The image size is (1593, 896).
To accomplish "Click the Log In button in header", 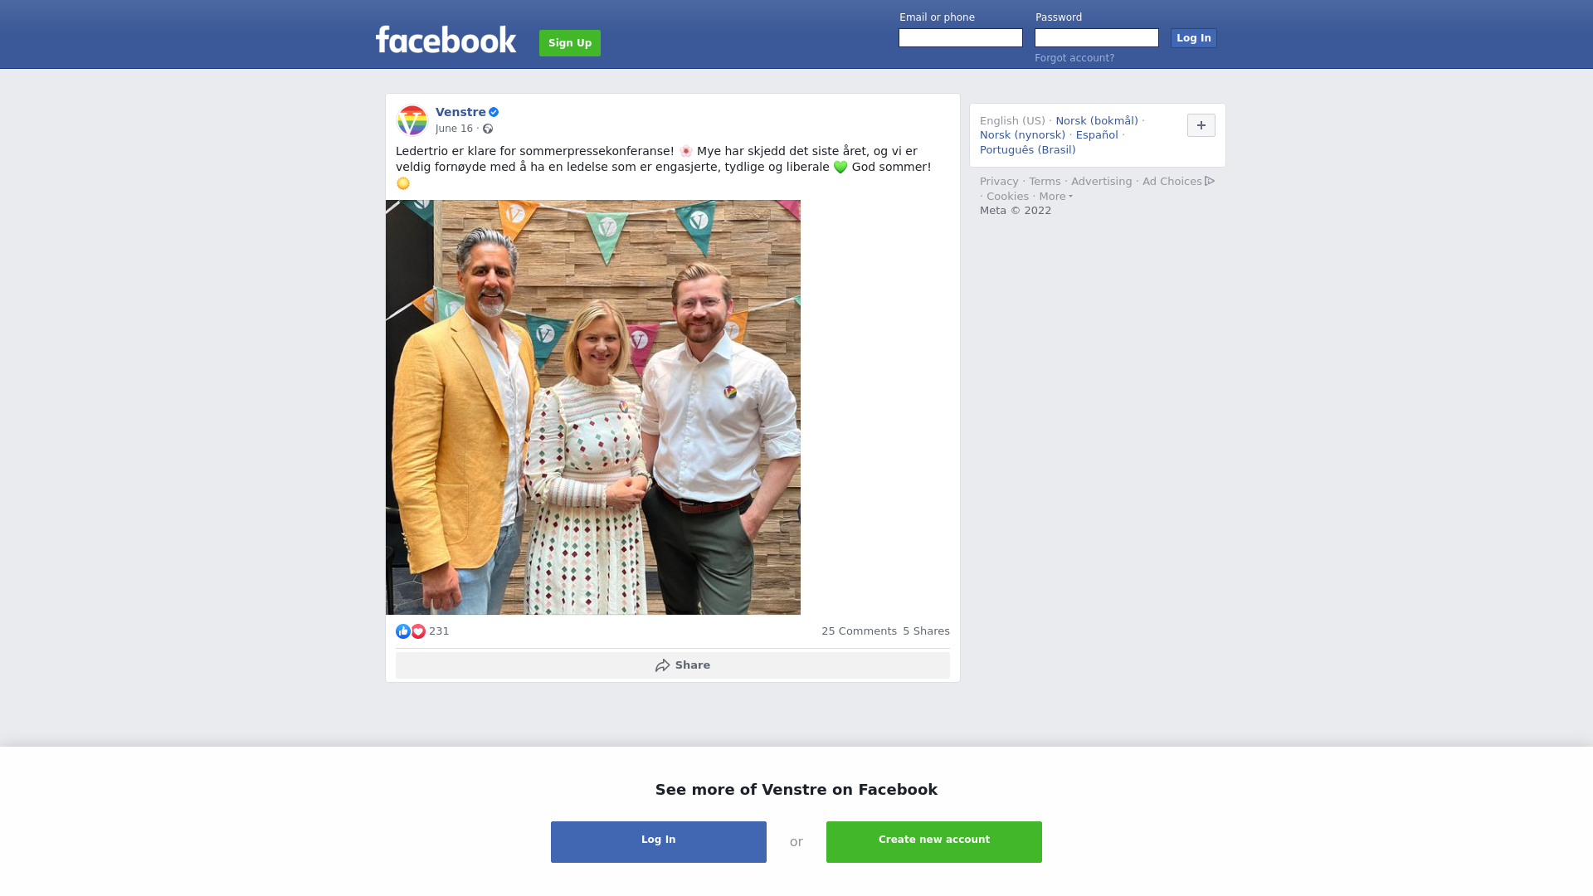I will [1194, 38].
